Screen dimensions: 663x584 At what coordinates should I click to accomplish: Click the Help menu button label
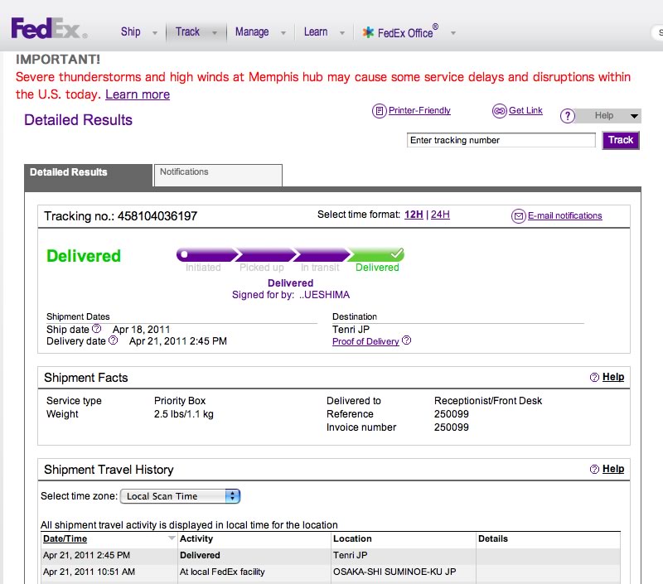pyautogui.click(x=604, y=115)
